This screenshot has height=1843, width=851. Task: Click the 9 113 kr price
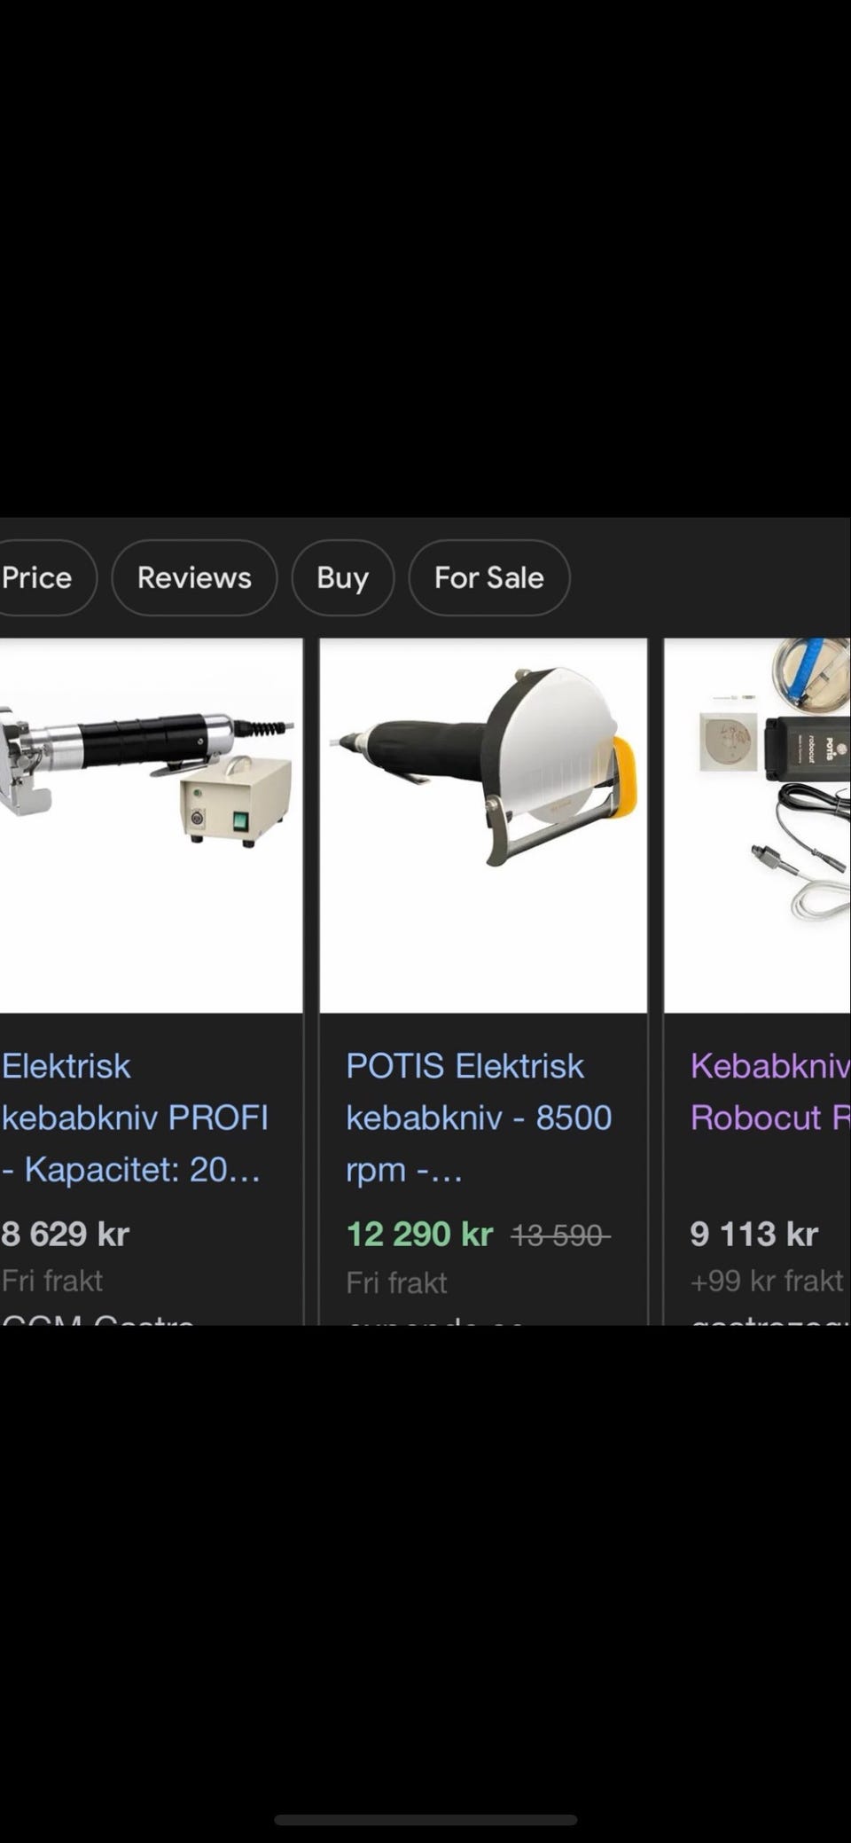[753, 1234]
